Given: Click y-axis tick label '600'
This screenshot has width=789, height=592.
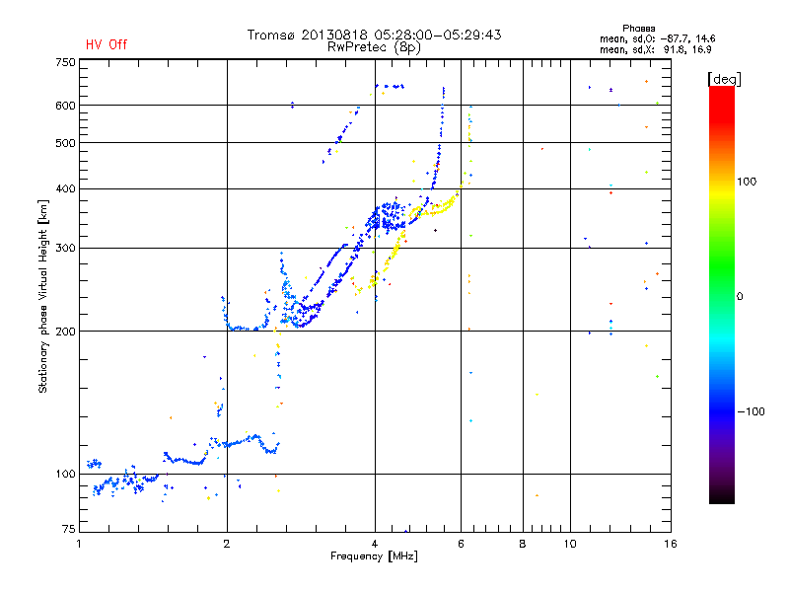Looking at the screenshot, I should click(65, 106).
